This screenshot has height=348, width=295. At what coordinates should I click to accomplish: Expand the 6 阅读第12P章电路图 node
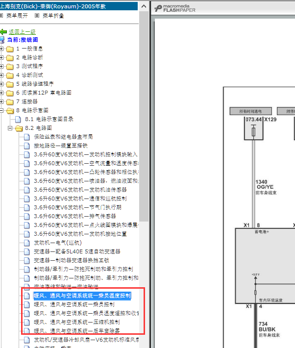(1, 93)
